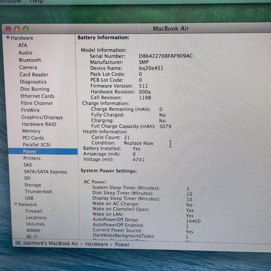The image size is (271, 271).
Task: Select Bluetooth in the sidebar
Action: coord(30,60)
